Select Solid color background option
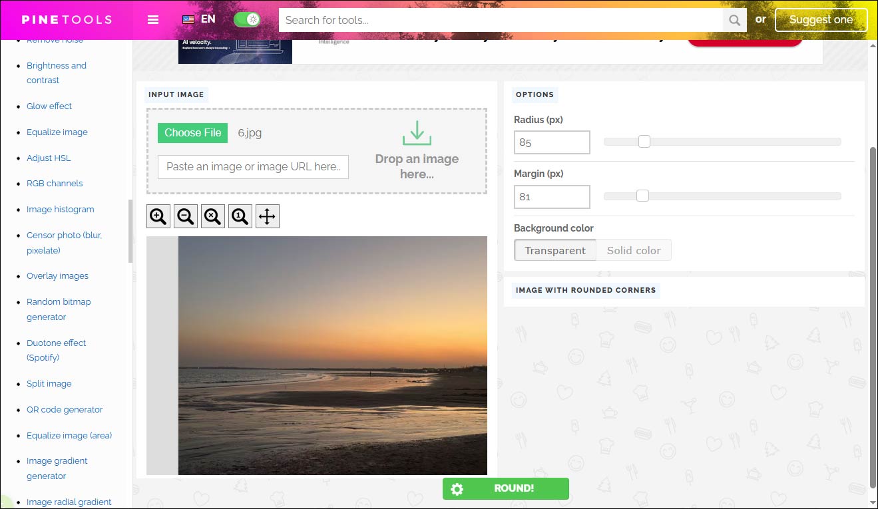 tap(633, 250)
